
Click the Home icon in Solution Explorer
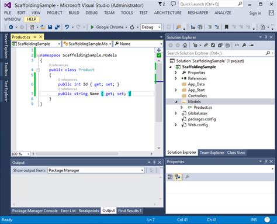tap(185, 45)
